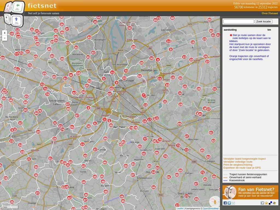Open the Fan van Fietsnet newsletter banner
Image resolution: width=280 pixels, height=210 pixels.
(250, 192)
